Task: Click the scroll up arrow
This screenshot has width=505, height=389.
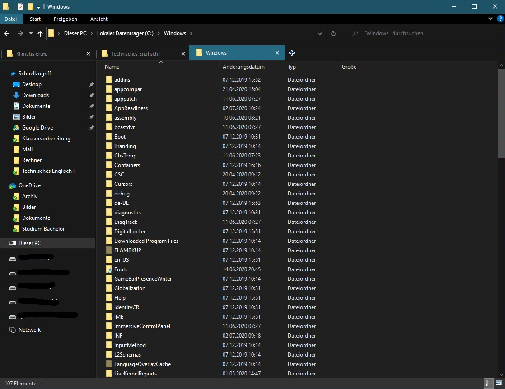Action: (x=501, y=65)
